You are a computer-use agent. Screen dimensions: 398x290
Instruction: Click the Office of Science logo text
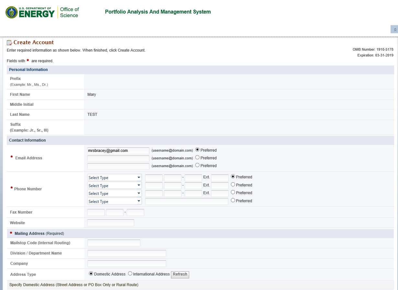69,12
